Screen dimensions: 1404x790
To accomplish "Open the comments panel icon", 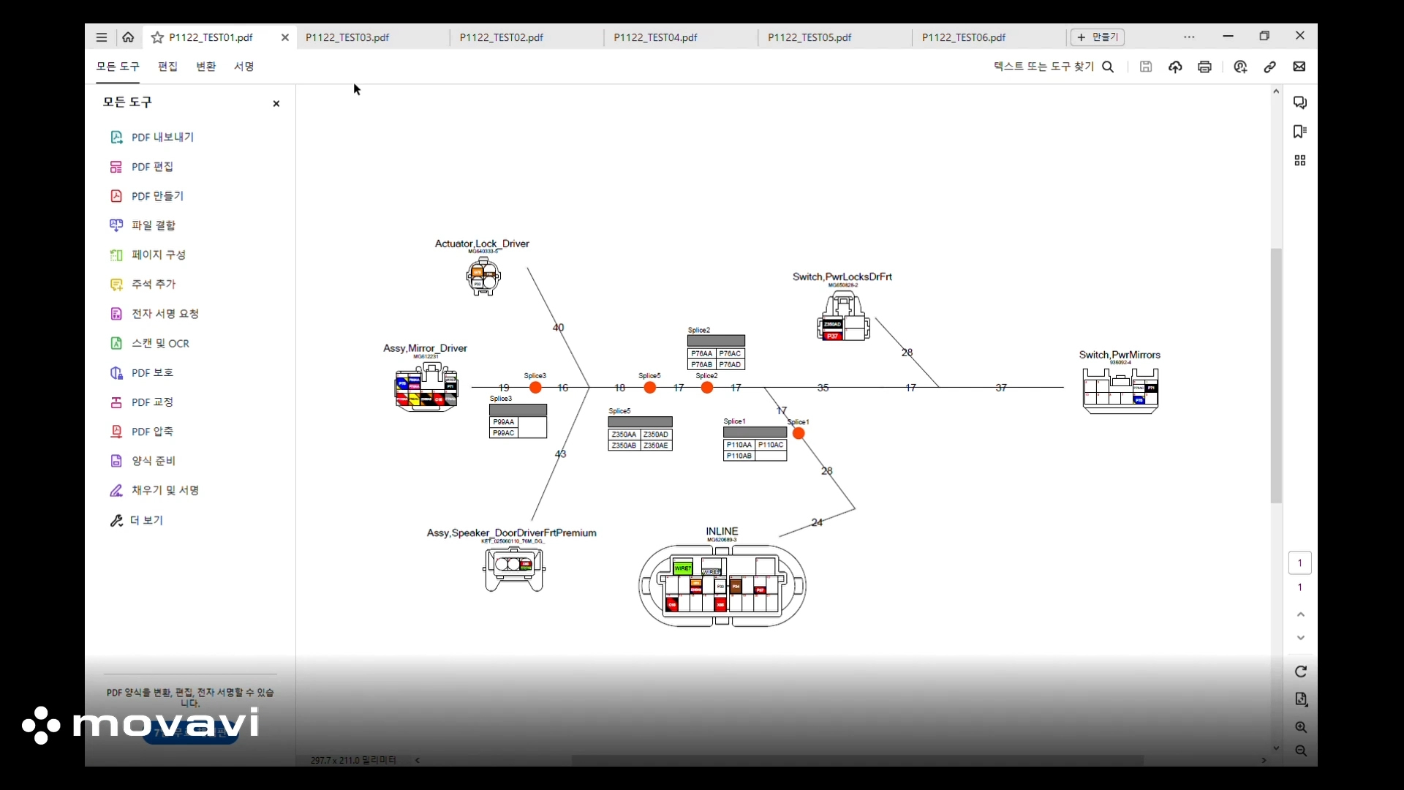I will pos(1299,102).
